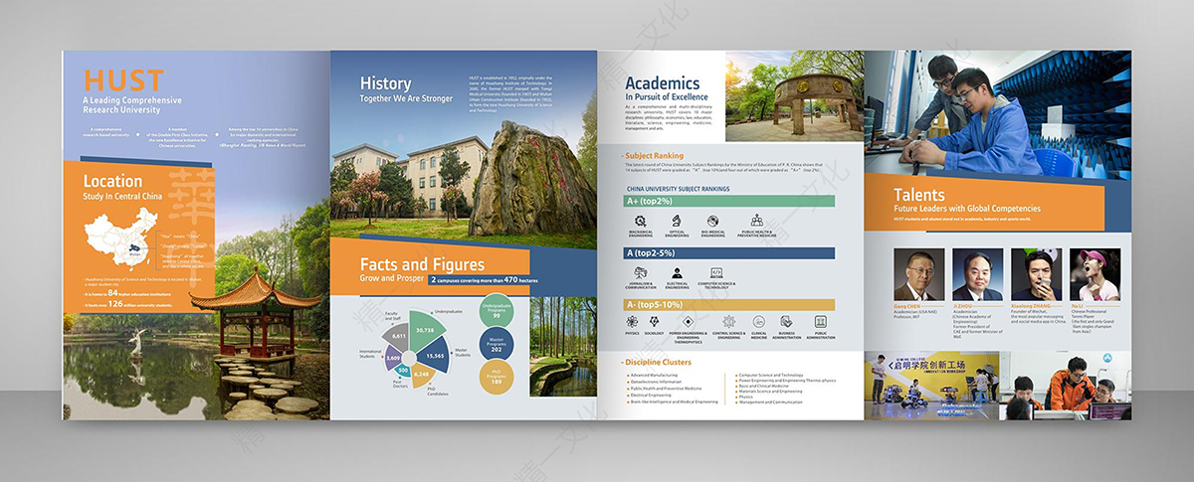Click the Computer Science & Technology monitor icon
This screenshot has width=1194, height=482.
tap(715, 272)
